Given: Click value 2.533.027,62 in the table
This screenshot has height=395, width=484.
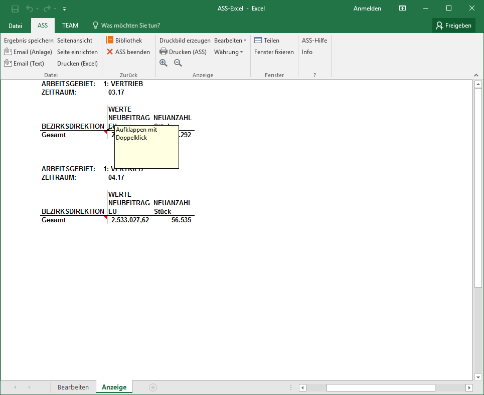Looking at the screenshot, I should point(130,220).
